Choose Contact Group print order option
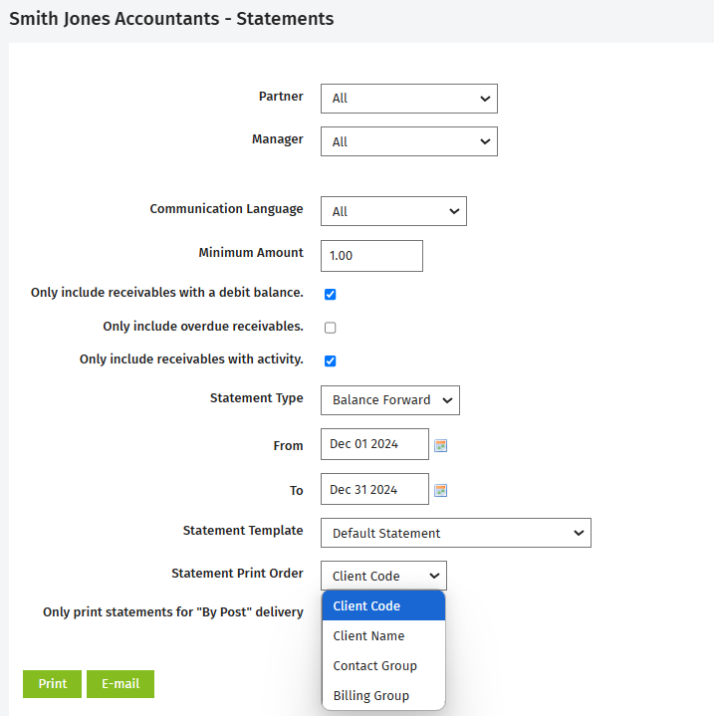Image resolution: width=714 pixels, height=716 pixels. pyautogui.click(x=383, y=665)
